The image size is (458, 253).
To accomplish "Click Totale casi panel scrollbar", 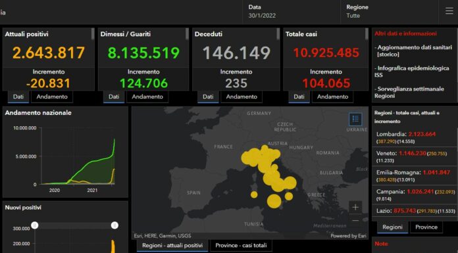I will click(x=367, y=34).
